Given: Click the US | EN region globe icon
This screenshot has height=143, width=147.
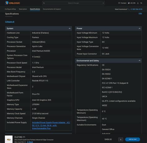Looking at the screenshot, I should point(129,3).
